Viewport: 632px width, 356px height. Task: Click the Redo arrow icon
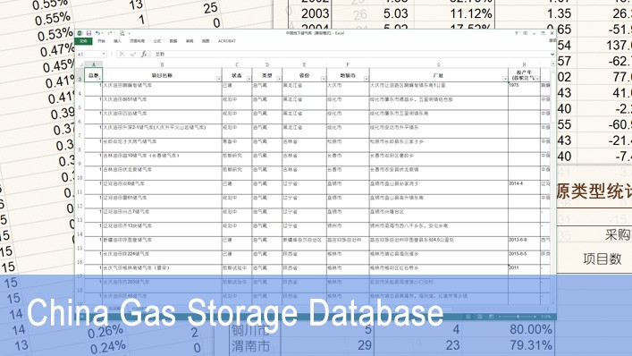110,33
